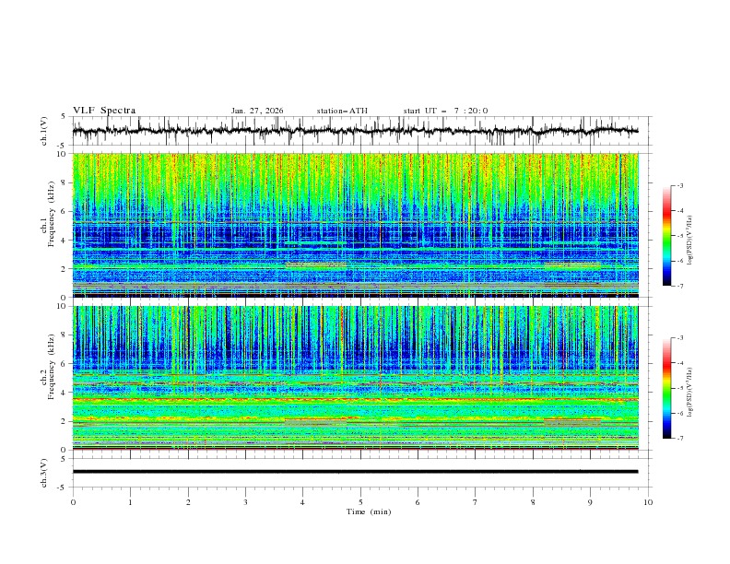Click the "station=ATH" header label
Image resolution: width=730 pixels, height=564 pixels.
[x=342, y=111]
